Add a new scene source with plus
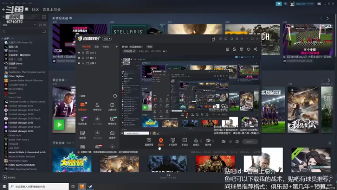Screen dimensions: 337x190 117,46
